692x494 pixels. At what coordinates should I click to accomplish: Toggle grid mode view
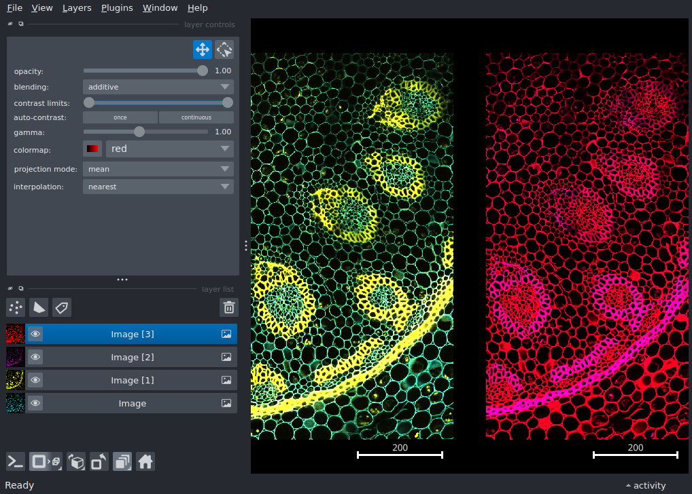click(x=122, y=462)
